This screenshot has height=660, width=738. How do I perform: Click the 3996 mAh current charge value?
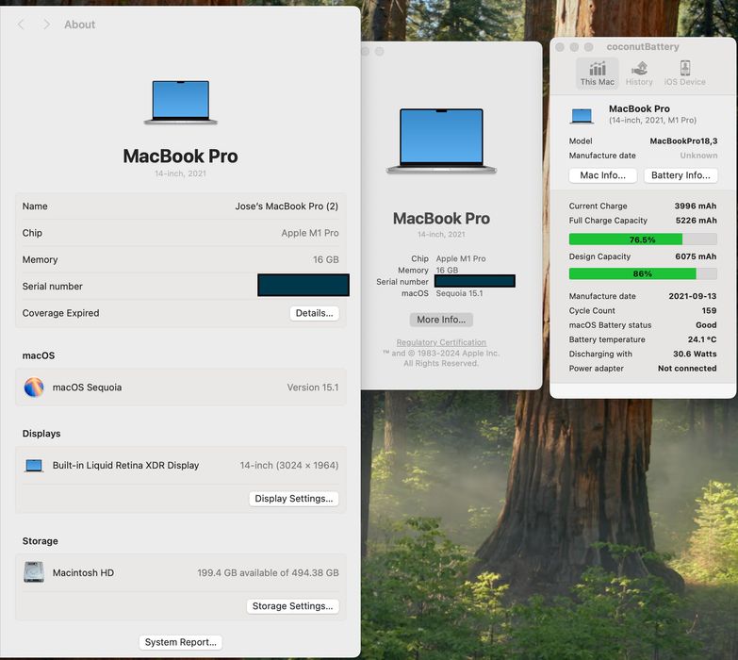696,206
